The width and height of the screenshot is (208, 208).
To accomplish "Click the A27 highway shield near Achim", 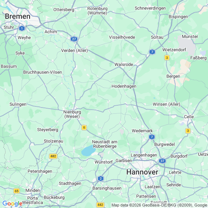I will pyautogui.click(x=74, y=39).
